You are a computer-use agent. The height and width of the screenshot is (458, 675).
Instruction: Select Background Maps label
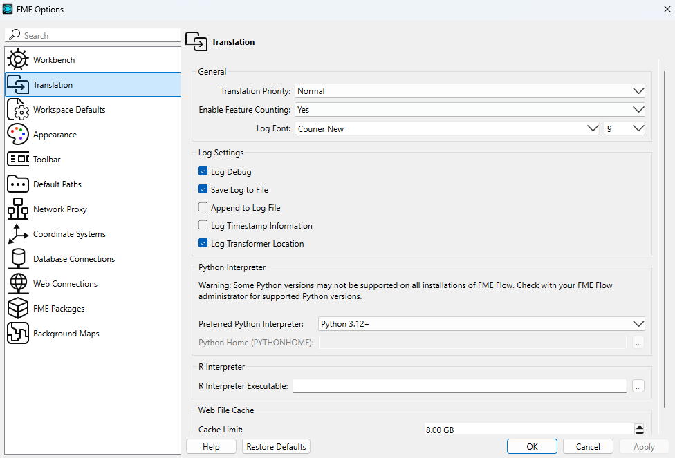66,334
